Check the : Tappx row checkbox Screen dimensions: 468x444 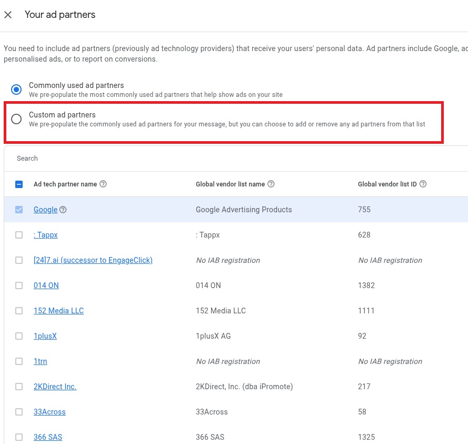tap(19, 235)
